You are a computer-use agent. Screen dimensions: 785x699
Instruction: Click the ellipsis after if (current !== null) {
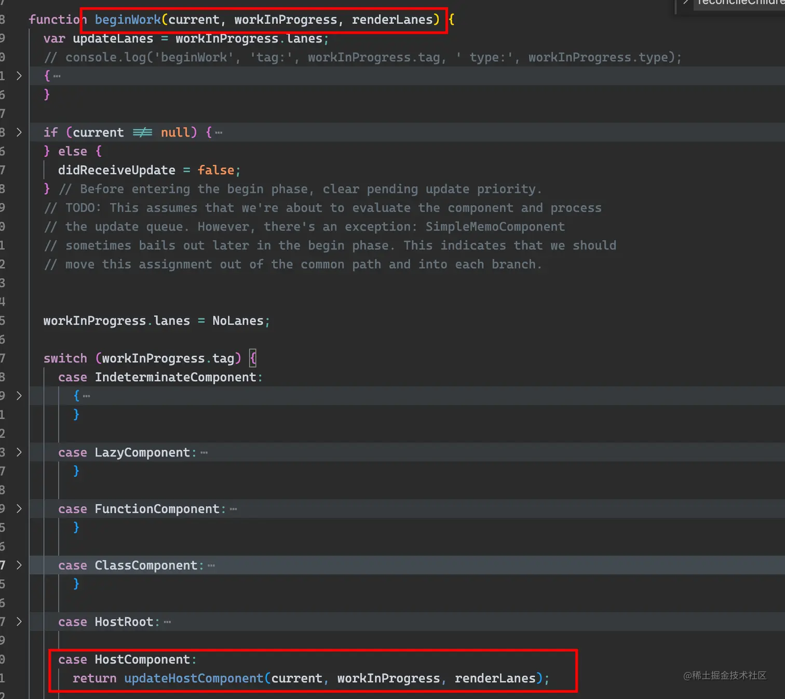tap(219, 133)
